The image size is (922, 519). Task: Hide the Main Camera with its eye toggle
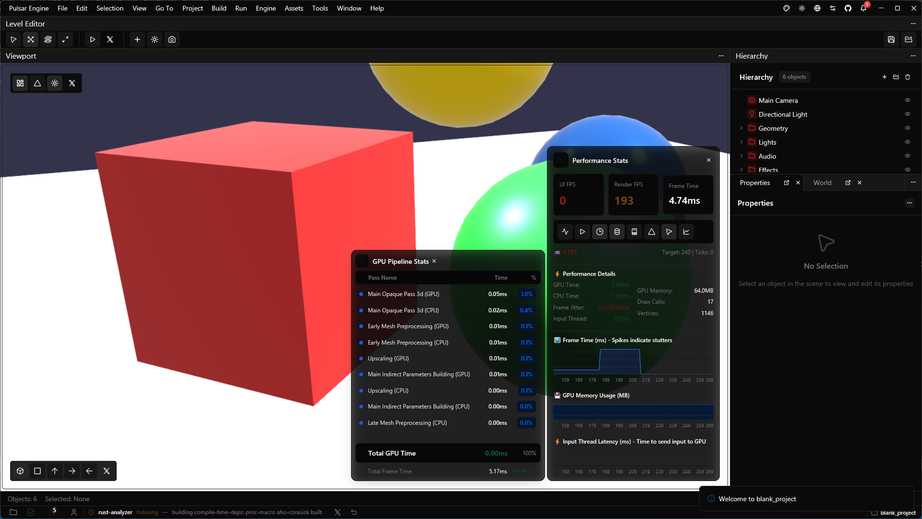(x=907, y=99)
